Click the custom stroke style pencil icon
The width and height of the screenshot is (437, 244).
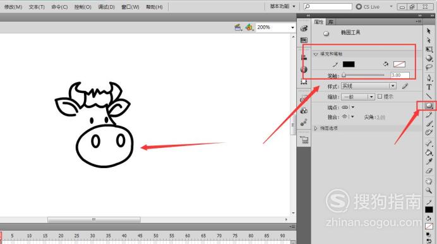point(405,86)
